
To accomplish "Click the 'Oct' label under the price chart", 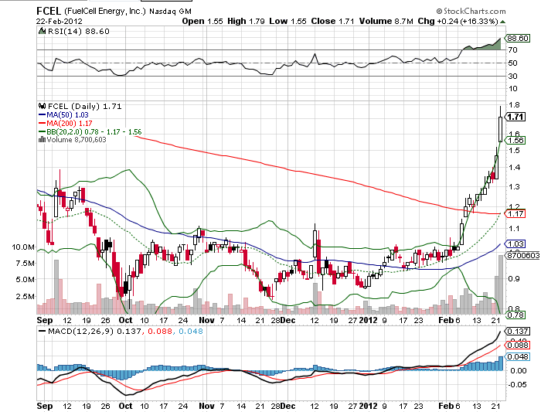I will [125, 320].
